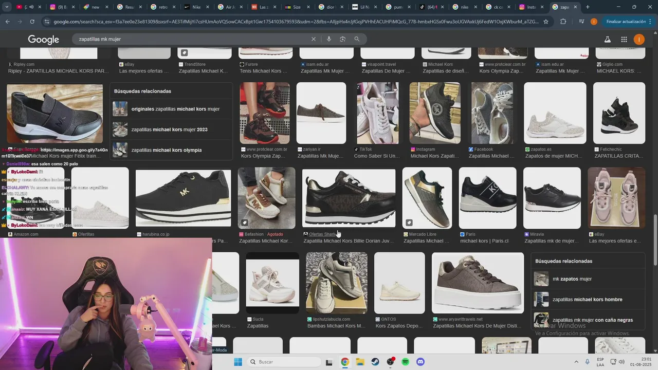The width and height of the screenshot is (658, 370).
Task: Open harubina.co.jp black MK sneaker image
Action: (x=183, y=198)
